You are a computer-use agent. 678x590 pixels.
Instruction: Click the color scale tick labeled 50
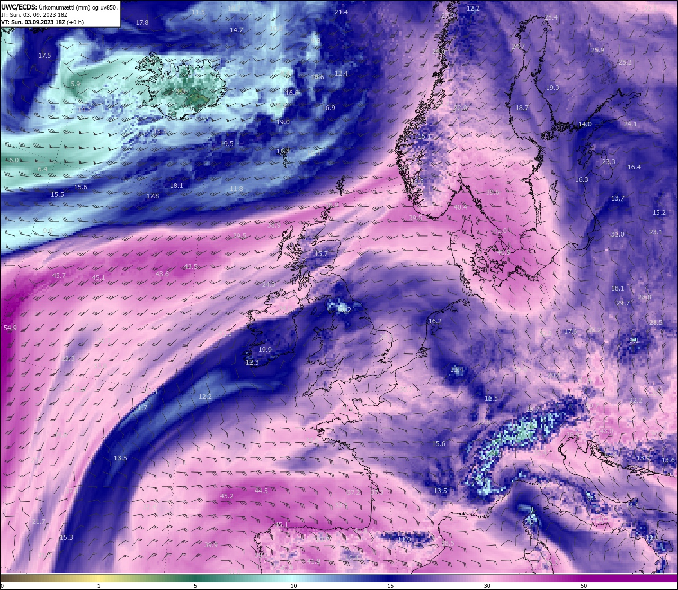pyautogui.click(x=584, y=586)
